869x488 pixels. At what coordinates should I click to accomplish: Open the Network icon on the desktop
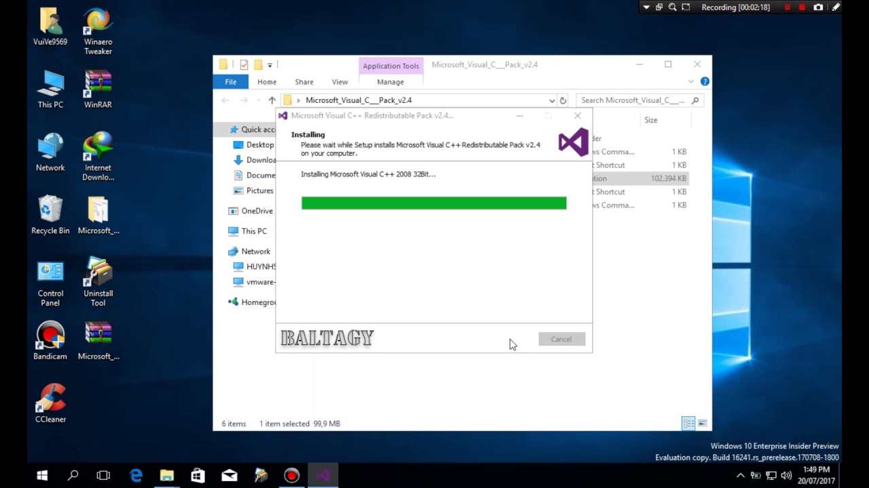point(50,152)
